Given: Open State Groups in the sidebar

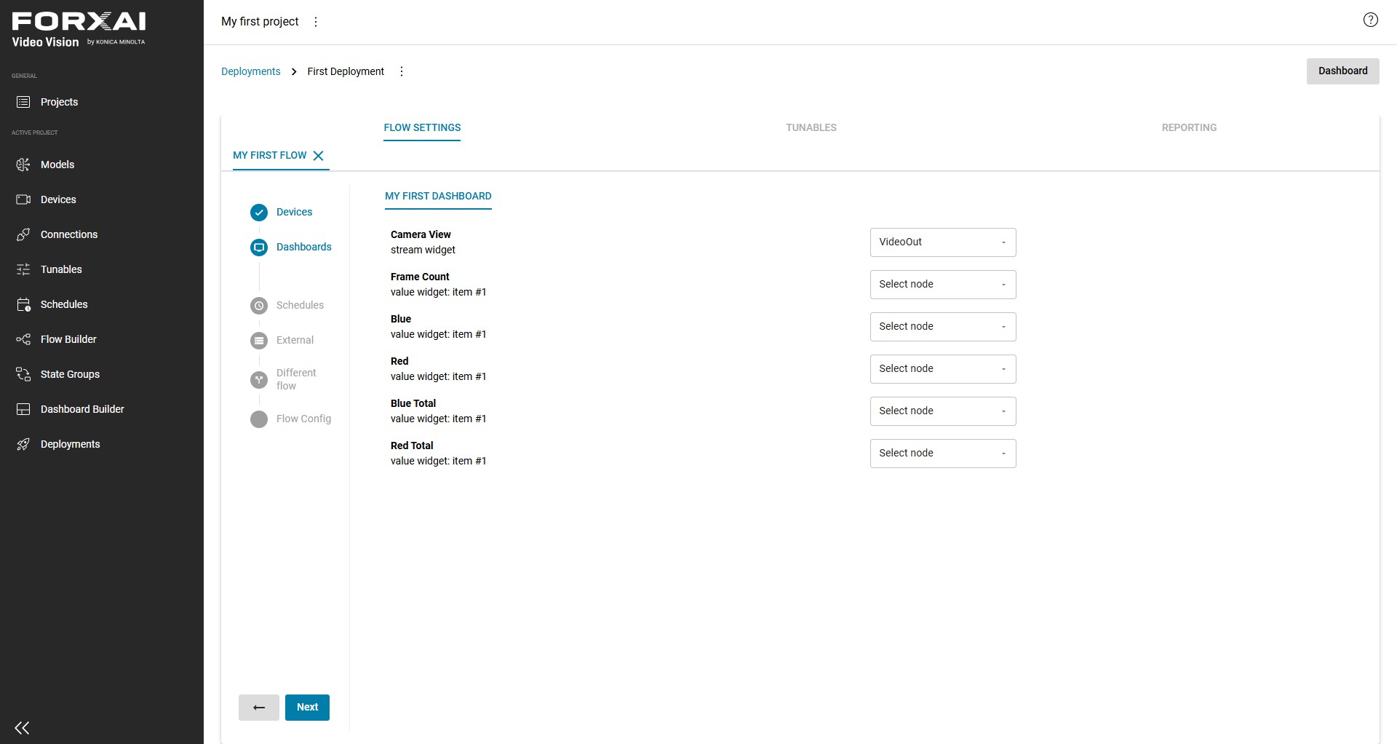Looking at the screenshot, I should coord(70,374).
